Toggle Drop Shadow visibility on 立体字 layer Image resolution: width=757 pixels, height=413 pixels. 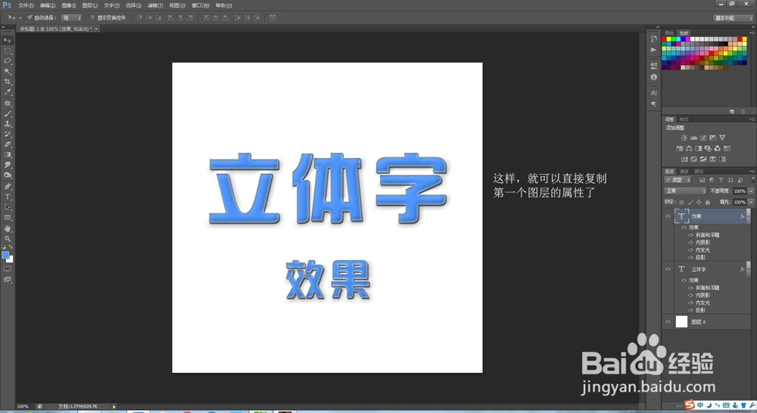(691, 310)
